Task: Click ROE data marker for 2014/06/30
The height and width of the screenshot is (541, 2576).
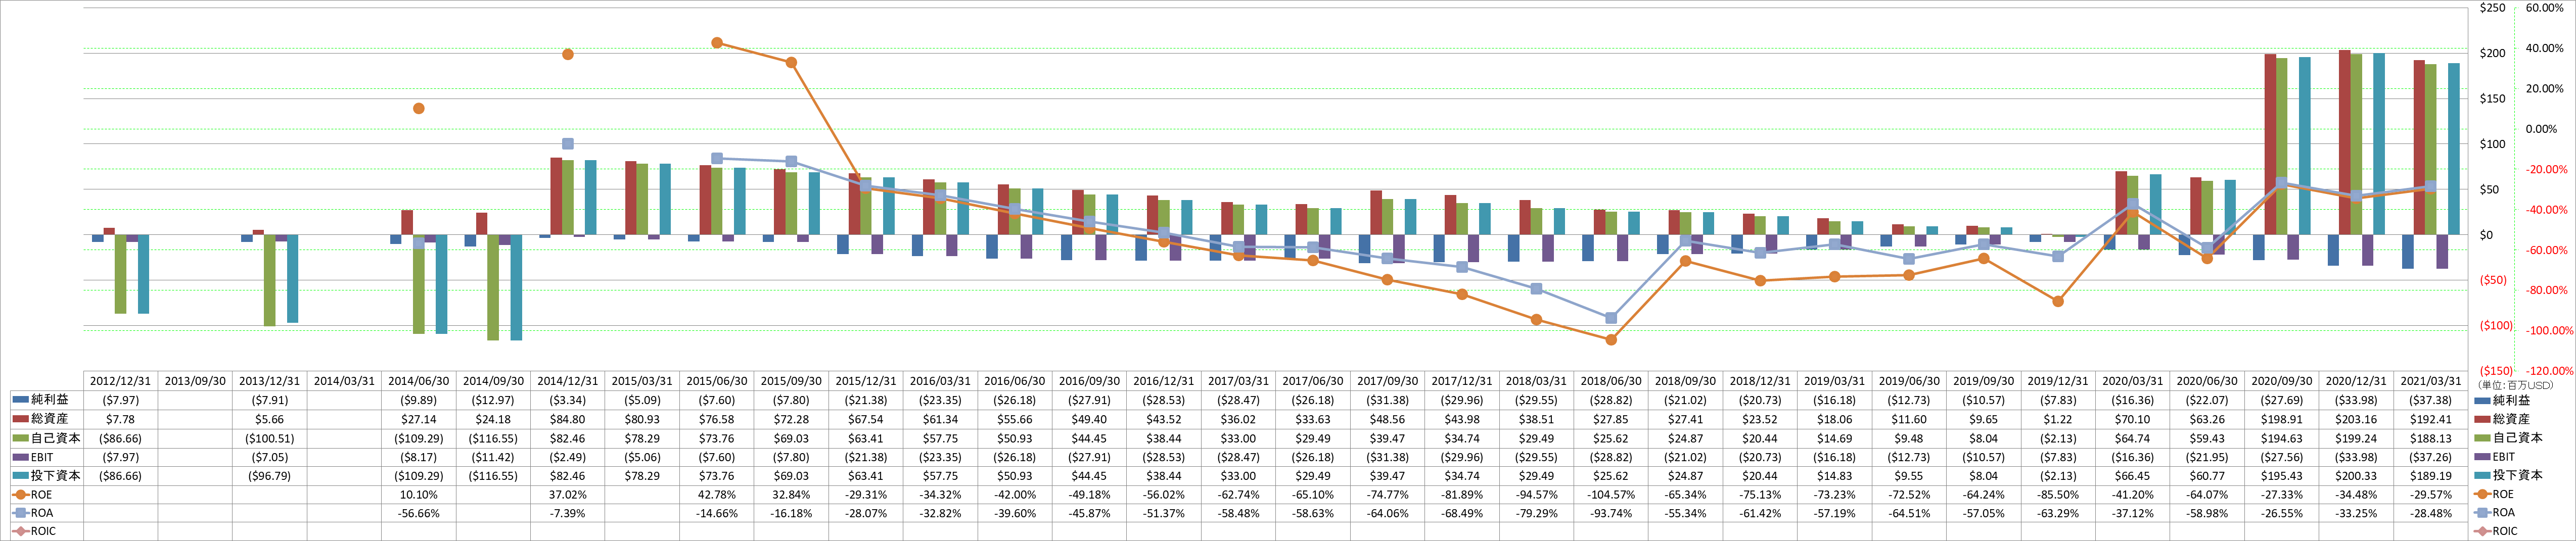Action: click(418, 108)
